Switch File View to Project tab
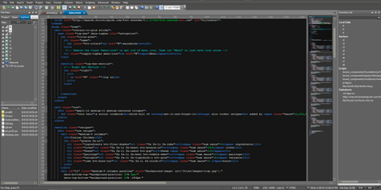Viewport: 381px width, 190px height. coord(5,17)
